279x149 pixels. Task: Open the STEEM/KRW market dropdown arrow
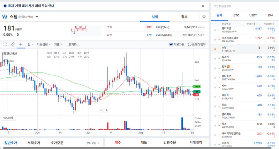pos(37,17)
